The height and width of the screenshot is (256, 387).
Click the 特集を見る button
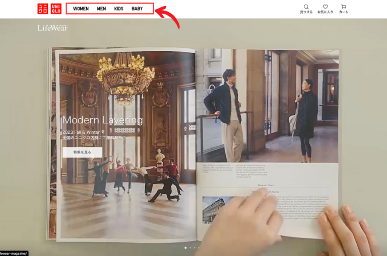[x=82, y=152]
